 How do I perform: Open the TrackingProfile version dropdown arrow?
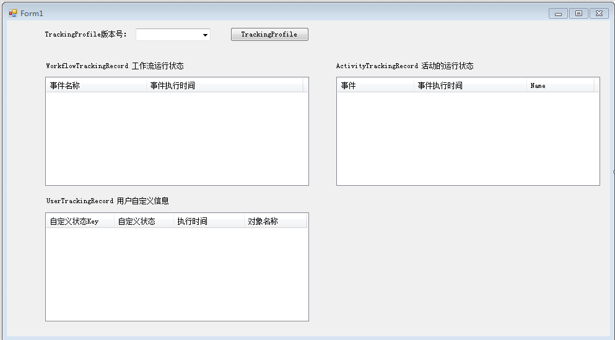click(205, 35)
